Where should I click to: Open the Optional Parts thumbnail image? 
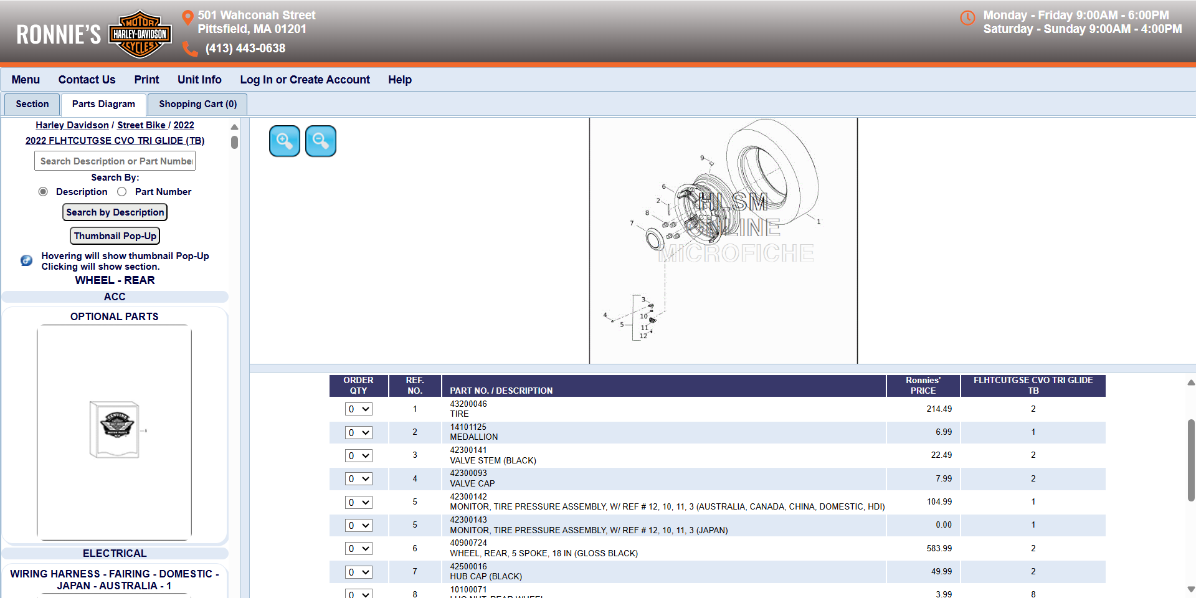115,431
